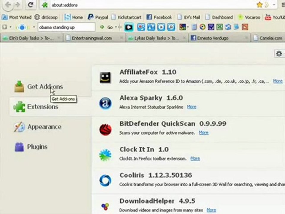Switch to the Entertrainingmail.com tab

coord(94,38)
